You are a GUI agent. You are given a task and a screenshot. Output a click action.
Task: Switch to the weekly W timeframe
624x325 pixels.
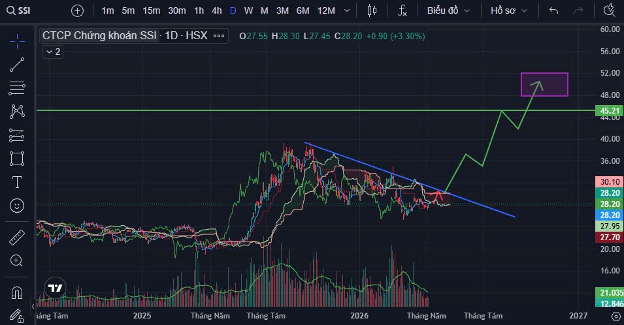point(248,10)
